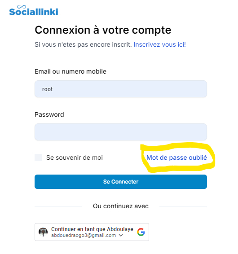Click the infinity symbol above the logo
The width and height of the screenshot is (238, 254).
22,7
